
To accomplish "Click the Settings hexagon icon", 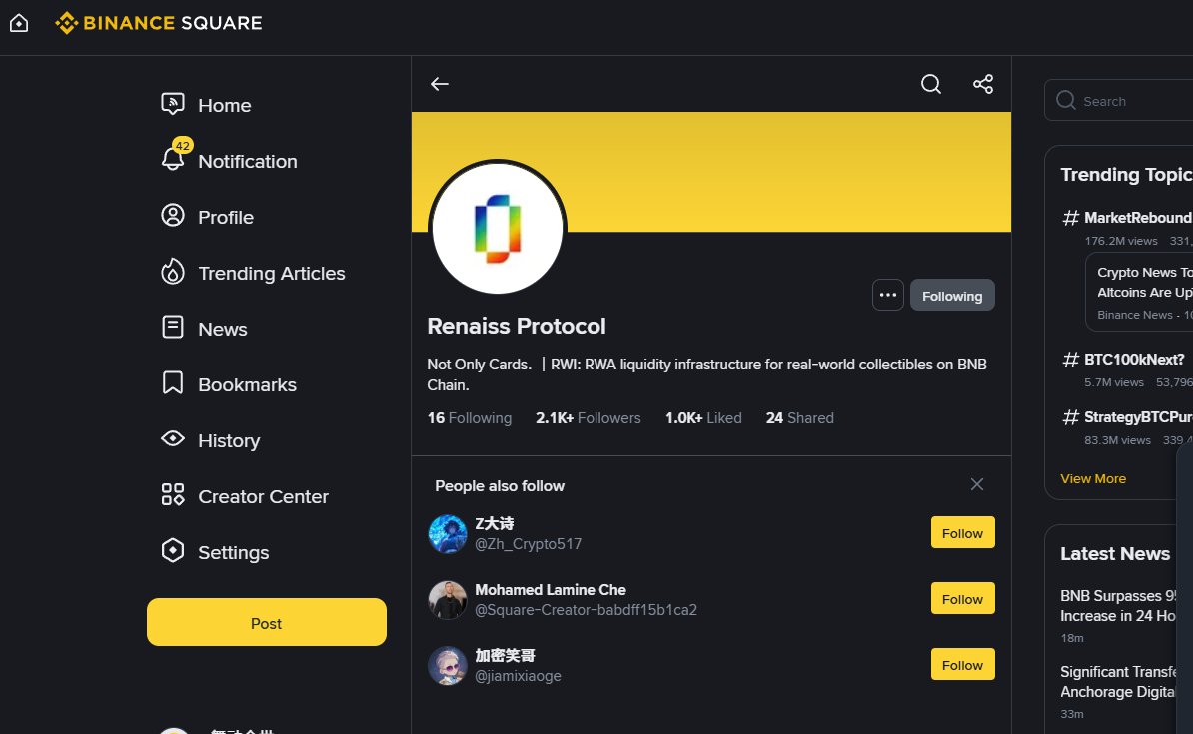I will tap(173, 550).
